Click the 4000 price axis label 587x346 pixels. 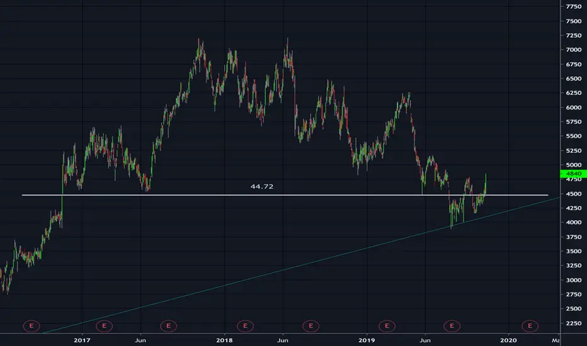tap(574, 222)
